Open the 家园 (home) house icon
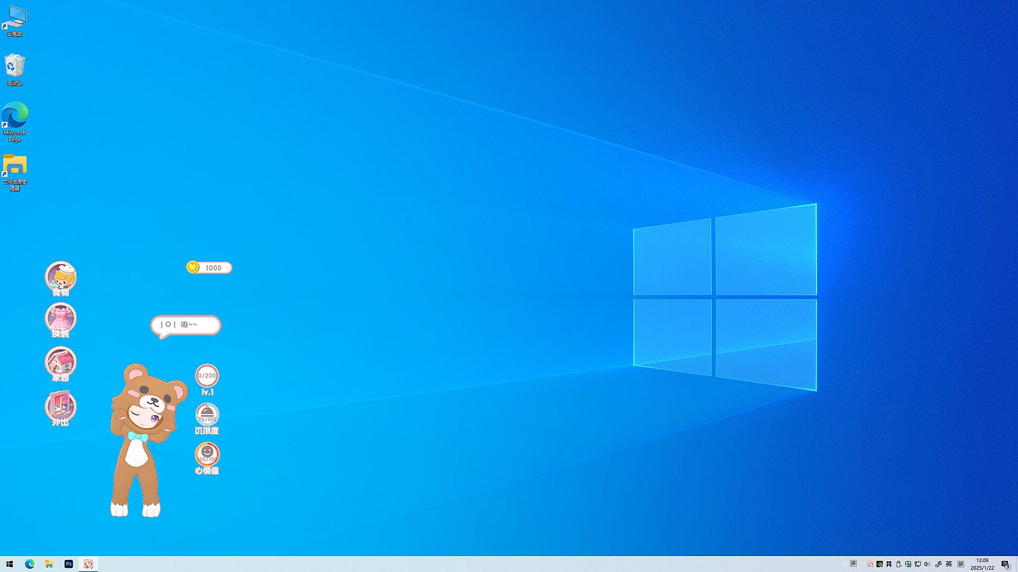1018x572 pixels. click(60, 363)
